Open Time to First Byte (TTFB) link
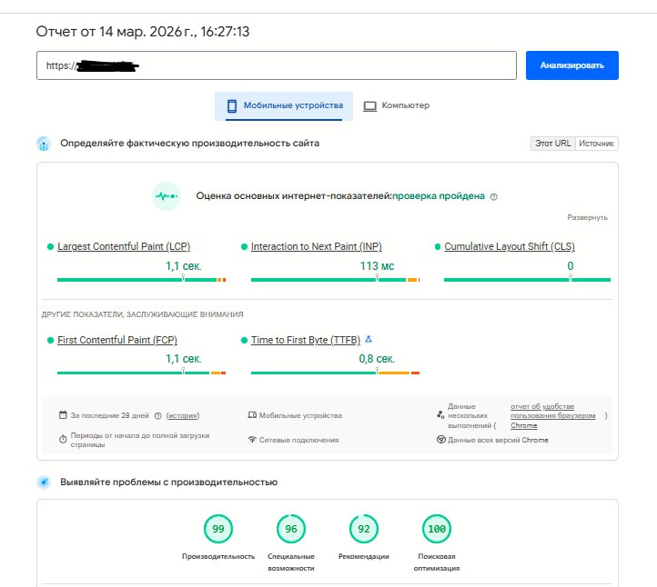Screen dimensions: 657x587 coord(306,340)
